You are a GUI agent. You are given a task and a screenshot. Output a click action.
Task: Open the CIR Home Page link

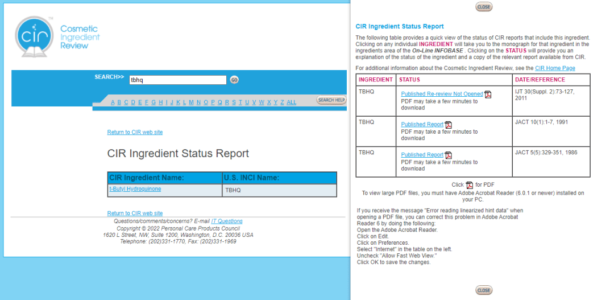tap(555, 68)
